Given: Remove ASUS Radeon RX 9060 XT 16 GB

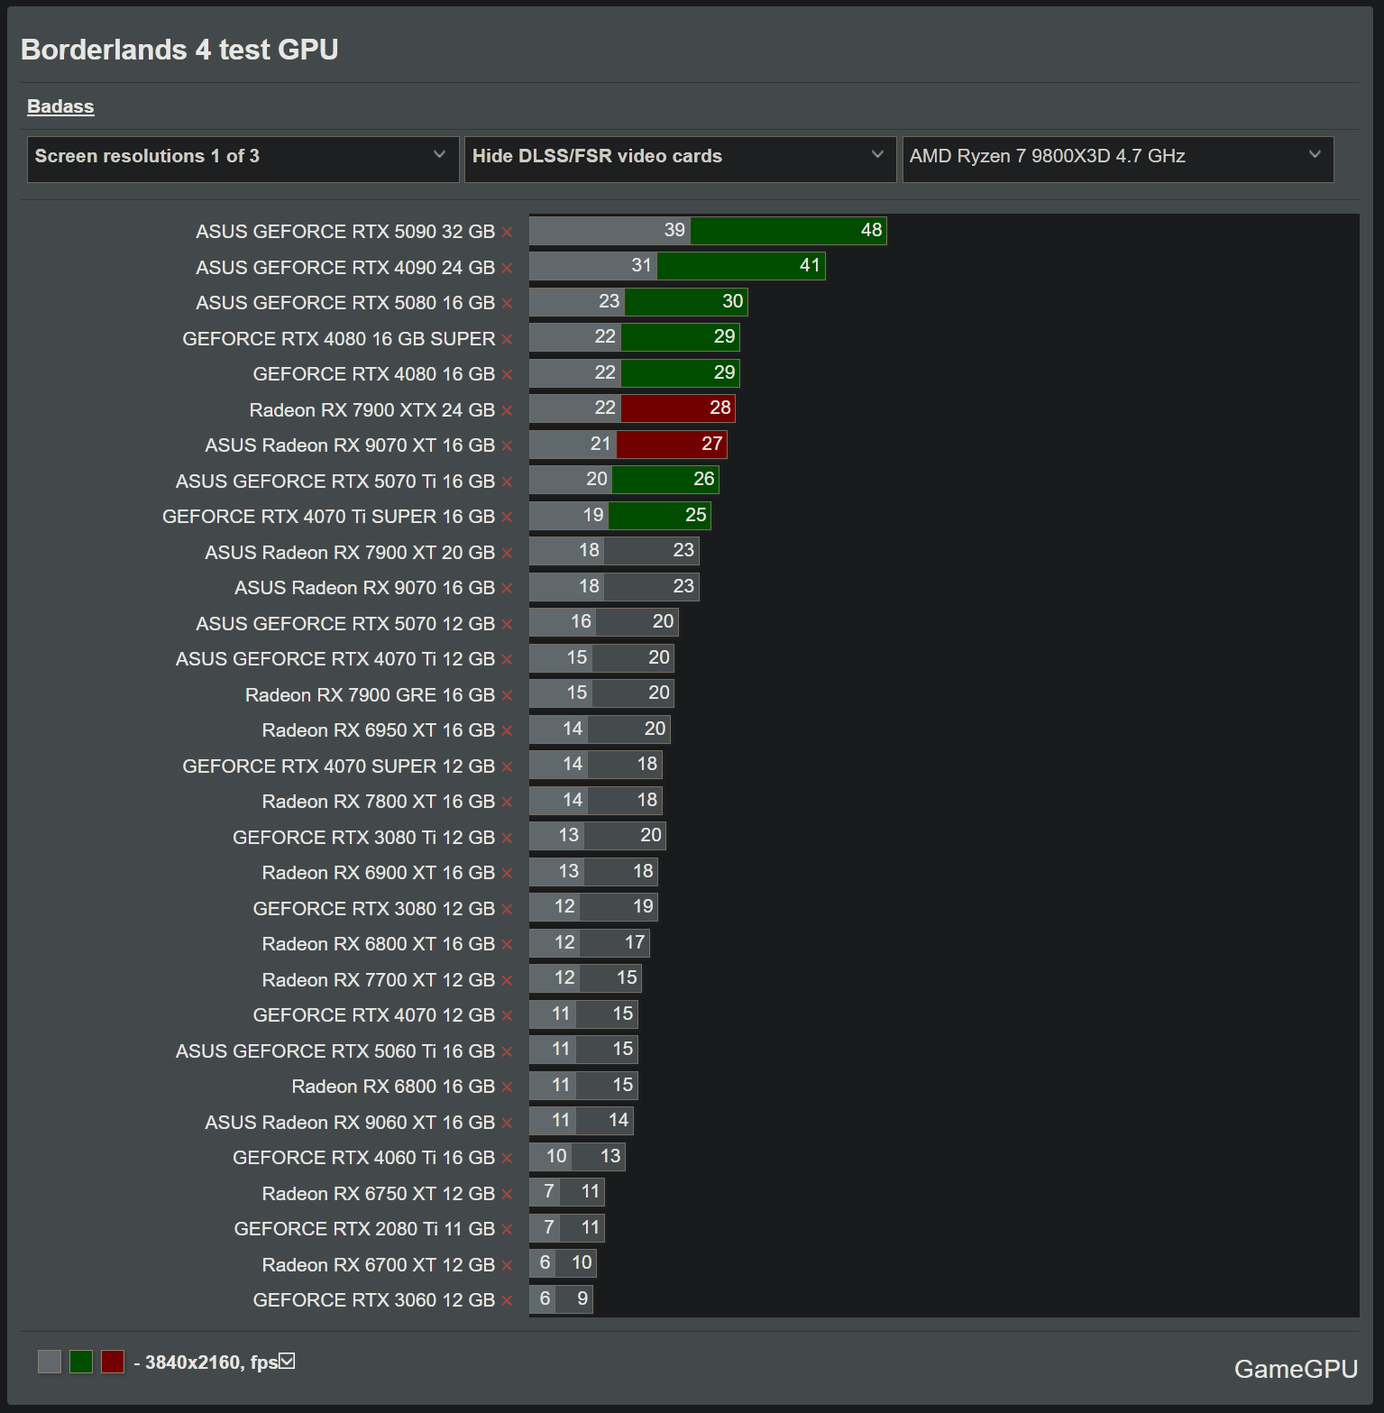Looking at the screenshot, I should (x=508, y=1123).
